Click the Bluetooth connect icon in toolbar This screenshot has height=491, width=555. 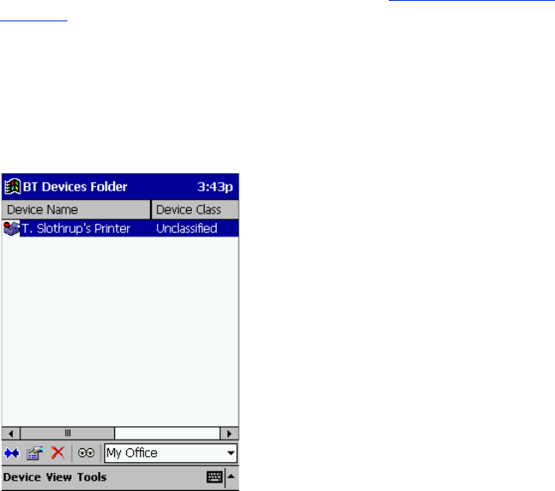pyautogui.click(x=12, y=453)
